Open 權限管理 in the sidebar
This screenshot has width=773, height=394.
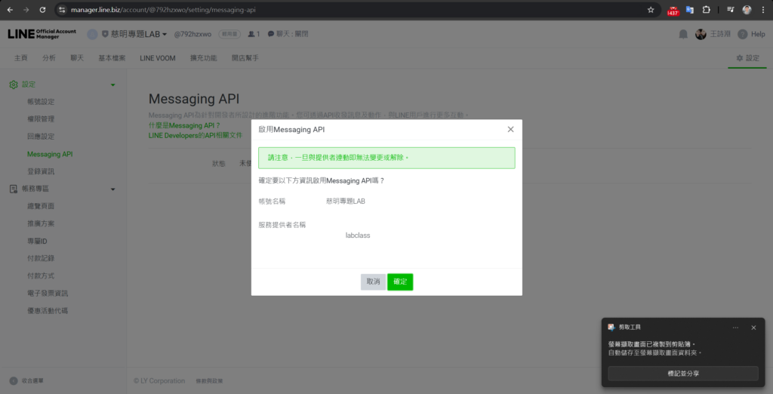point(41,119)
